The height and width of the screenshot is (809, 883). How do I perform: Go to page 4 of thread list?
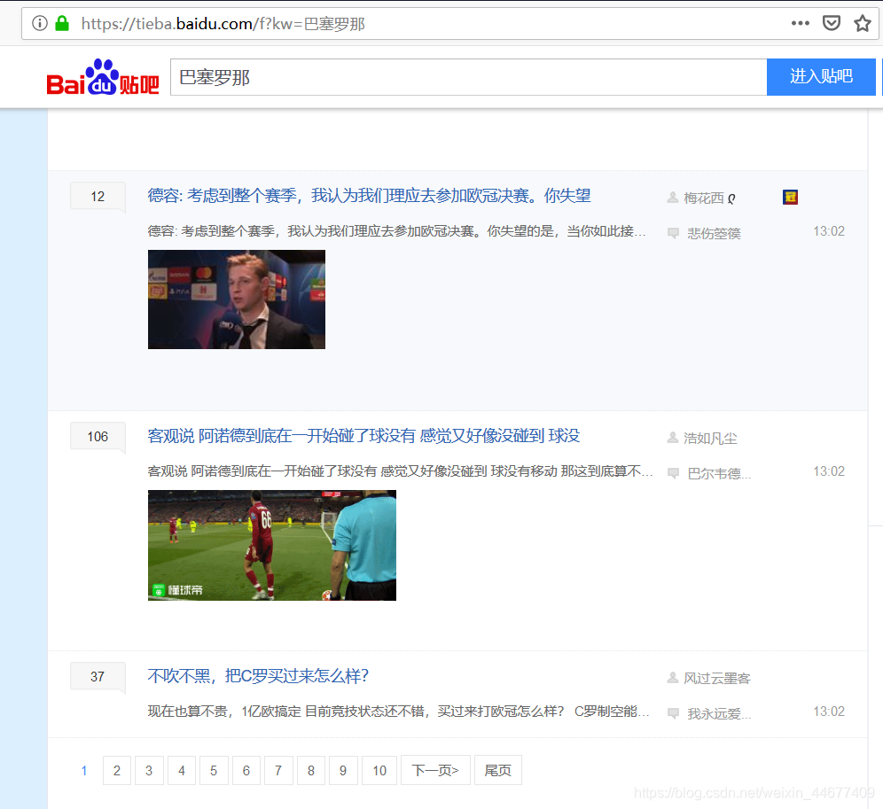pos(182,770)
